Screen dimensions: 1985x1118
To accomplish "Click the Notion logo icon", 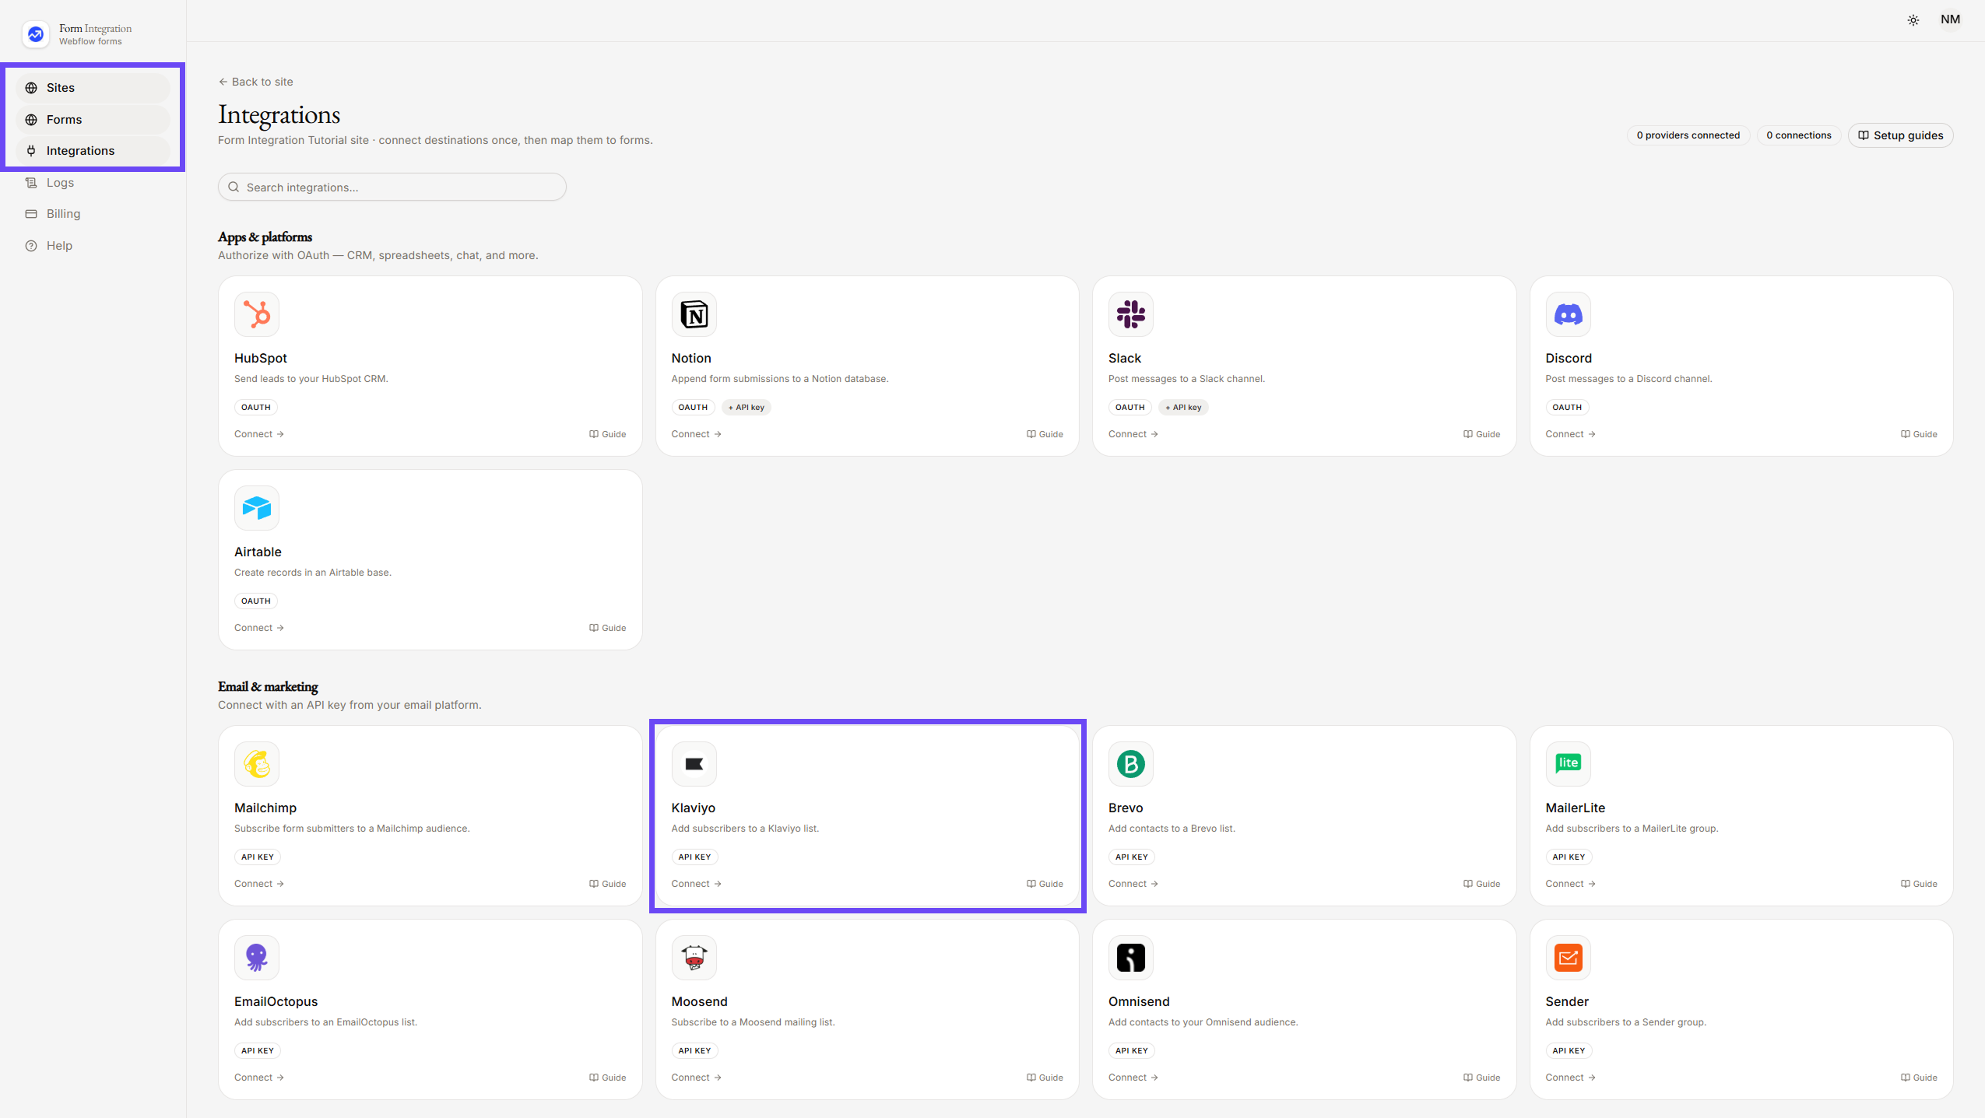I will click(694, 314).
